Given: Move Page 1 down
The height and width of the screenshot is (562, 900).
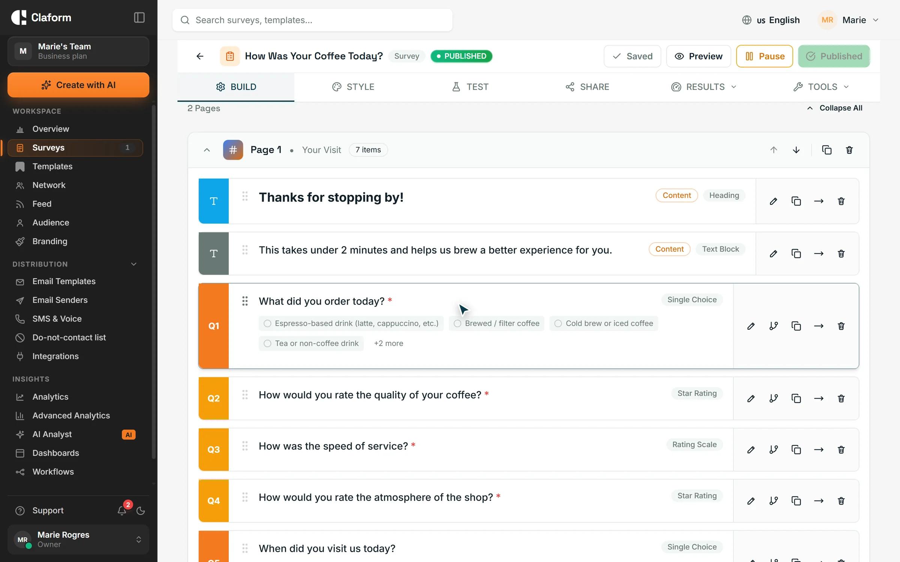Looking at the screenshot, I should pyautogui.click(x=796, y=150).
